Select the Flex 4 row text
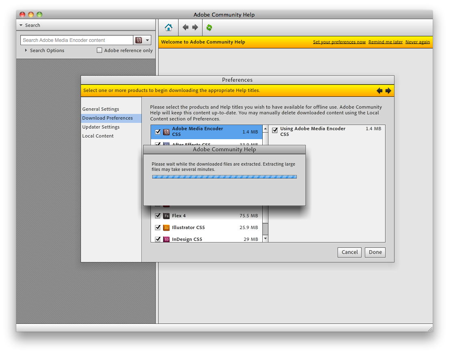 (179, 216)
